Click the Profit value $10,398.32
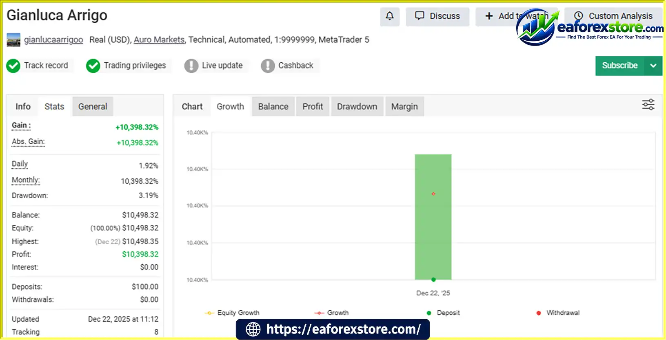Viewport: 666px width, 340px height. click(140, 254)
